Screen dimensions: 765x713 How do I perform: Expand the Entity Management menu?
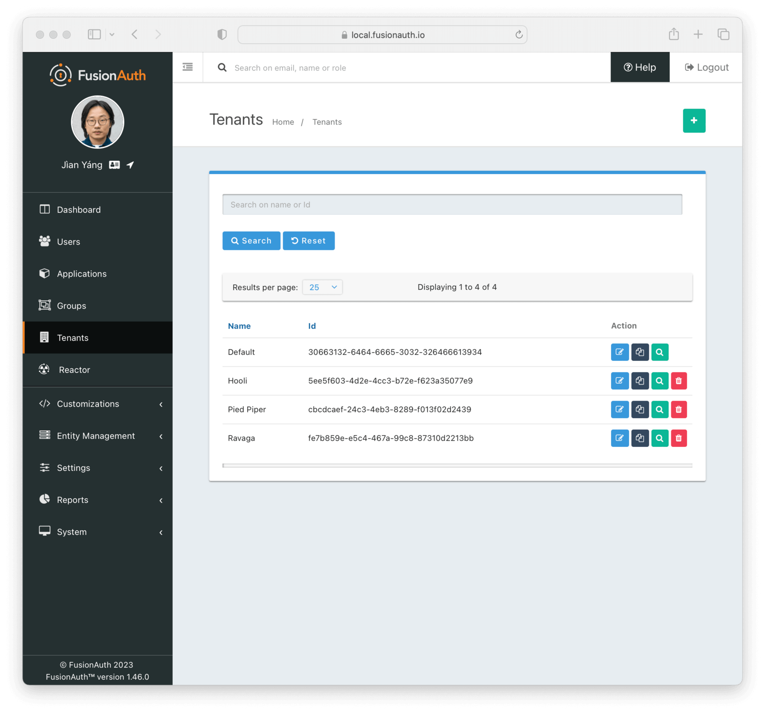coord(98,436)
